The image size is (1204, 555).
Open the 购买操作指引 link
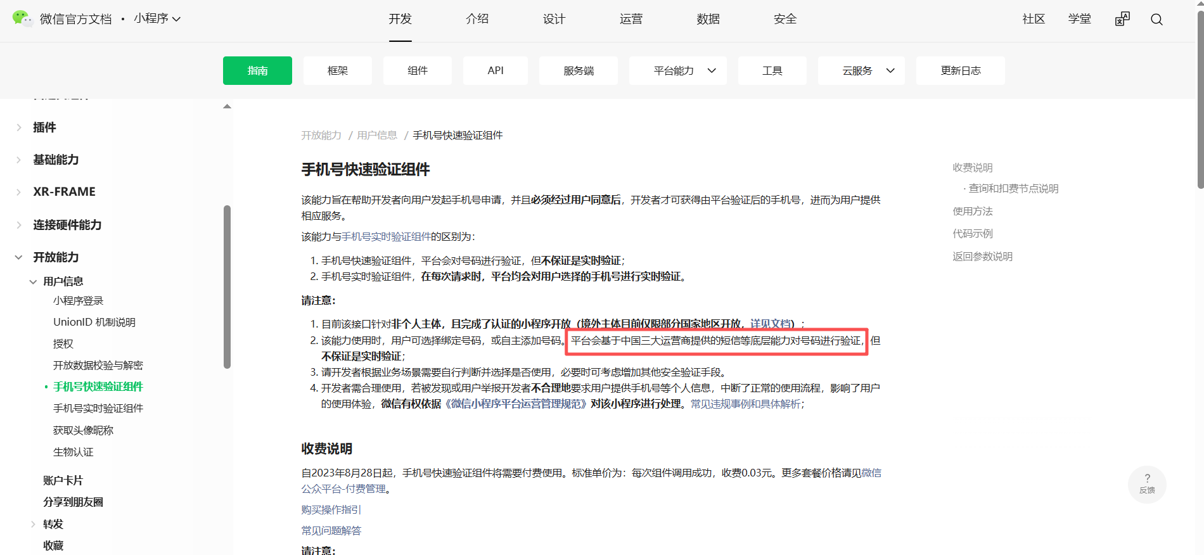click(331, 509)
